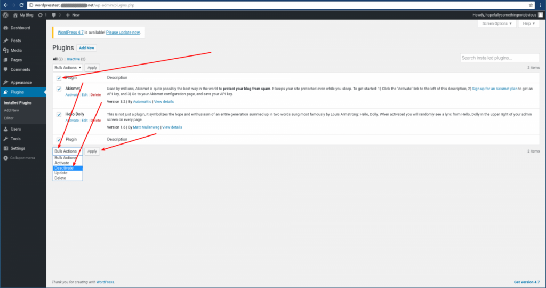View details for Hello Dolly
The height and width of the screenshot is (288, 546).
pyautogui.click(x=172, y=127)
